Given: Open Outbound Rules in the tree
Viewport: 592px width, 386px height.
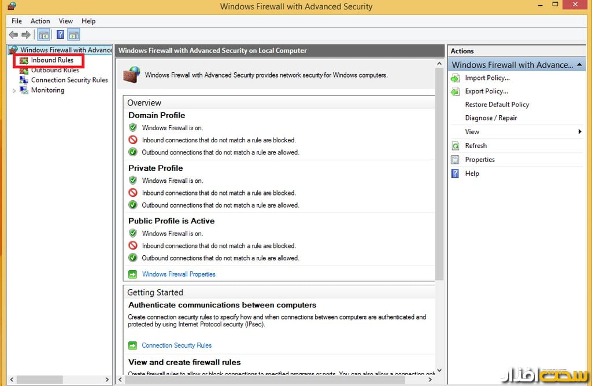Looking at the screenshot, I should (x=55, y=70).
